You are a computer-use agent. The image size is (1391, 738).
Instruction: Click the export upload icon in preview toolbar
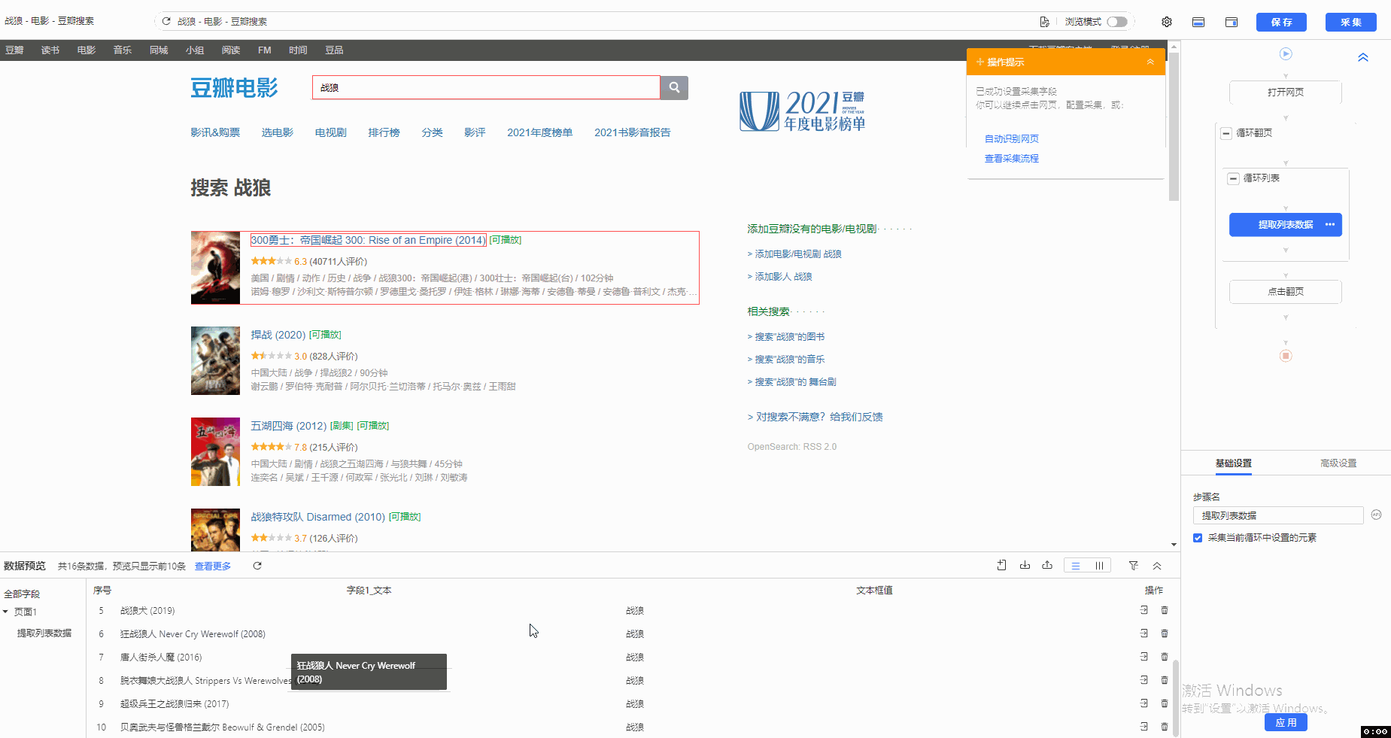(1047, 565)
